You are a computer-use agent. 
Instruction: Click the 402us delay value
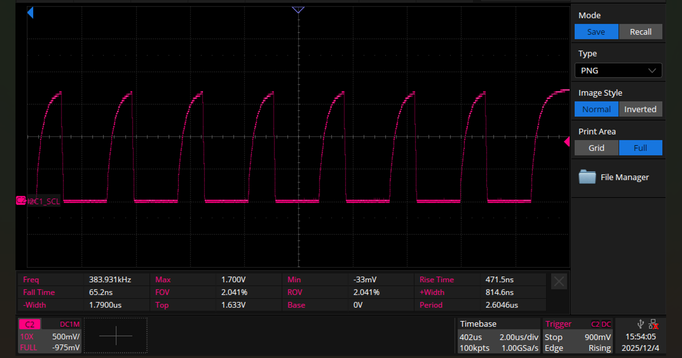tap(470, 337)
